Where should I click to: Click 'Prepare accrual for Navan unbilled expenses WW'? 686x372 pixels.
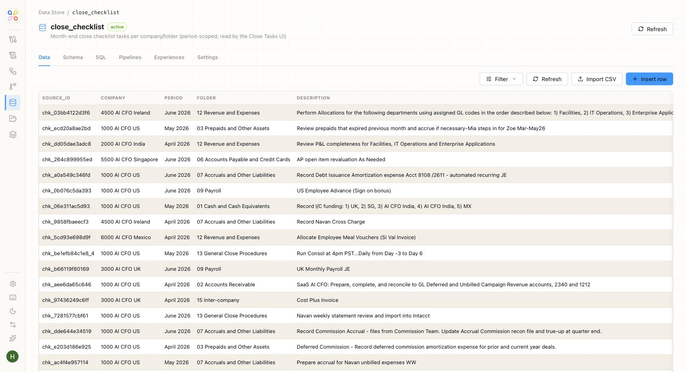(x=357, y=362)
